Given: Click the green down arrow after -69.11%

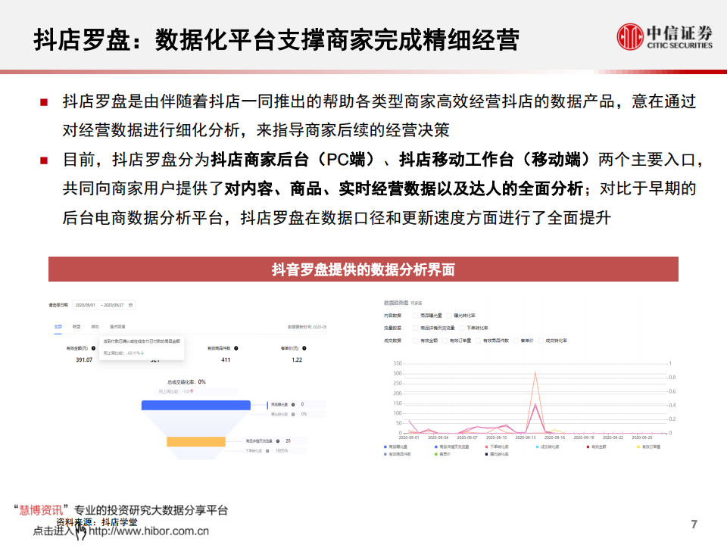Looking at the screenshot, I should 142,353.
